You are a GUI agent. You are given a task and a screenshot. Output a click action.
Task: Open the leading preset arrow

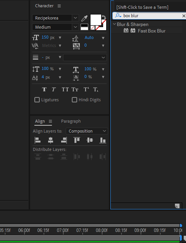click(x=103, y=38)
